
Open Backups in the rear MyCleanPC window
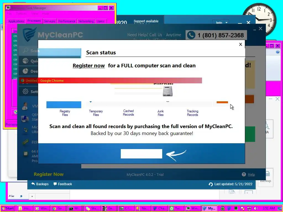(x=40, y=184)
